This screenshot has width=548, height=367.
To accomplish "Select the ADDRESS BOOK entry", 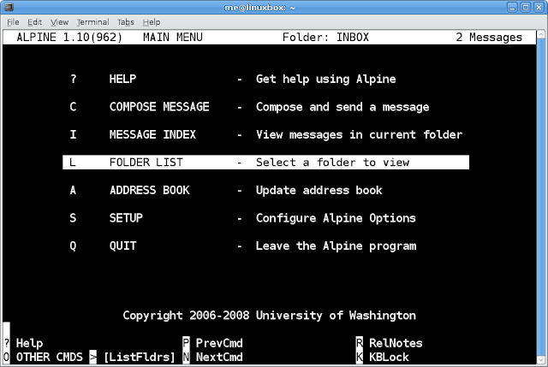I will (x=150, y=190).
